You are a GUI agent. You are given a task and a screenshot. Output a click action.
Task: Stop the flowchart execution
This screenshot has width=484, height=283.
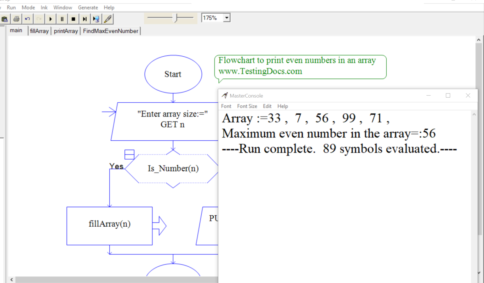click(x=73, y=19)
